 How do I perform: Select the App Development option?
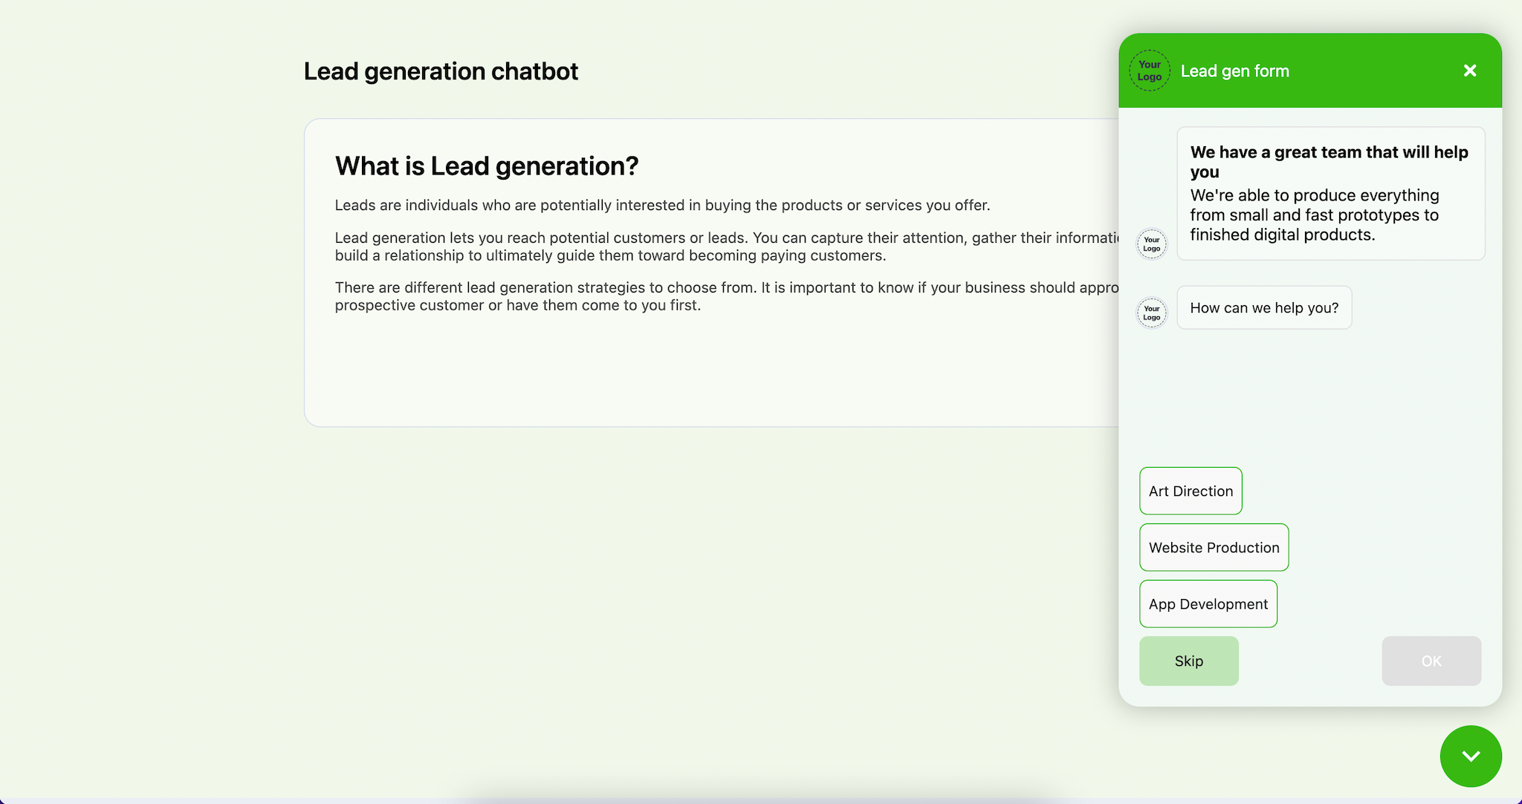click(x=1208, y=604)
